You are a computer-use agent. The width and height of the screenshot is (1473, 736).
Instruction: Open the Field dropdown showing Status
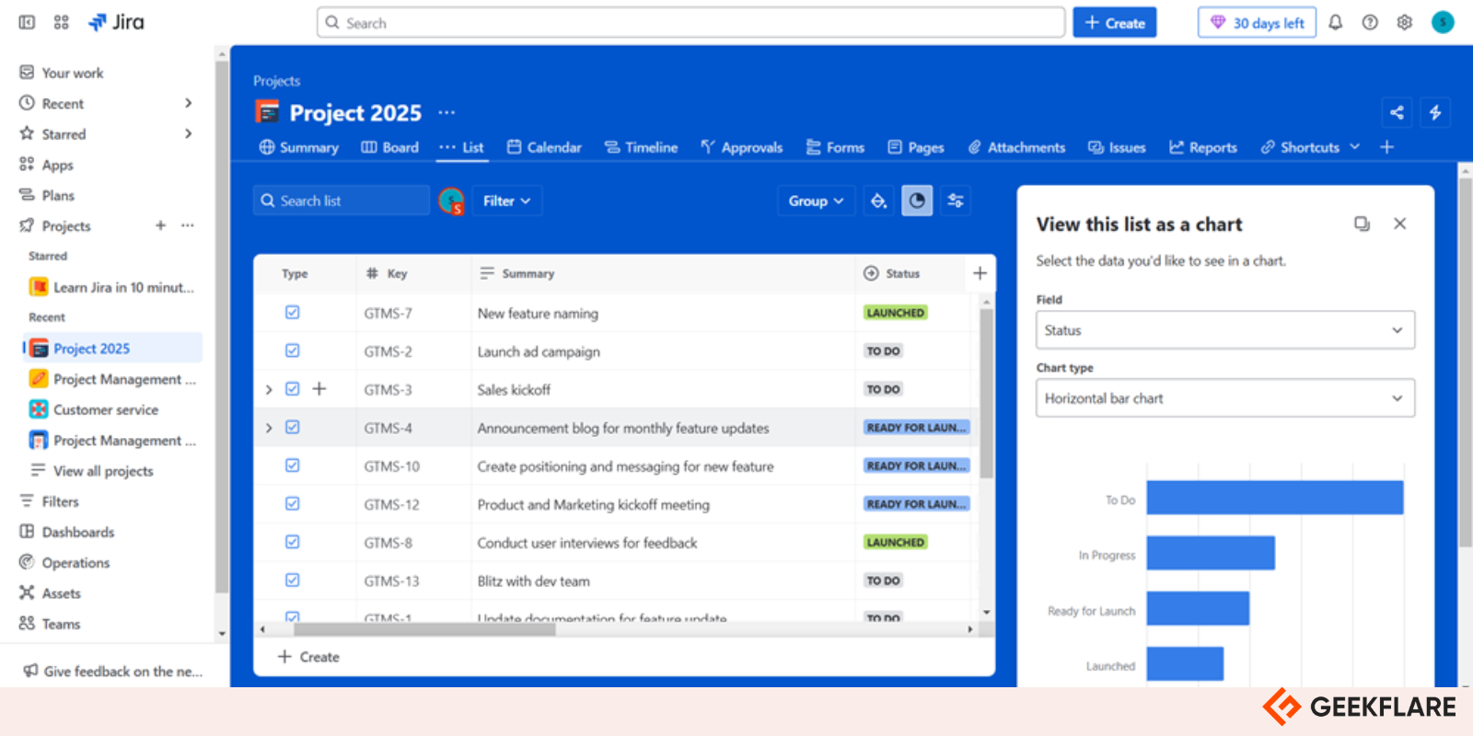[1225, 330]
